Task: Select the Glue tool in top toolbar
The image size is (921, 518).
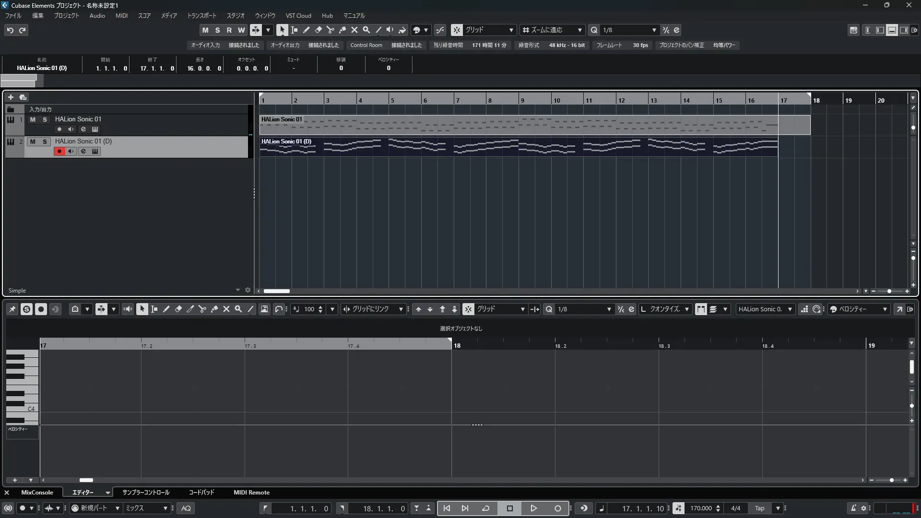Action: pyautogui.click(x=342, y=30)
